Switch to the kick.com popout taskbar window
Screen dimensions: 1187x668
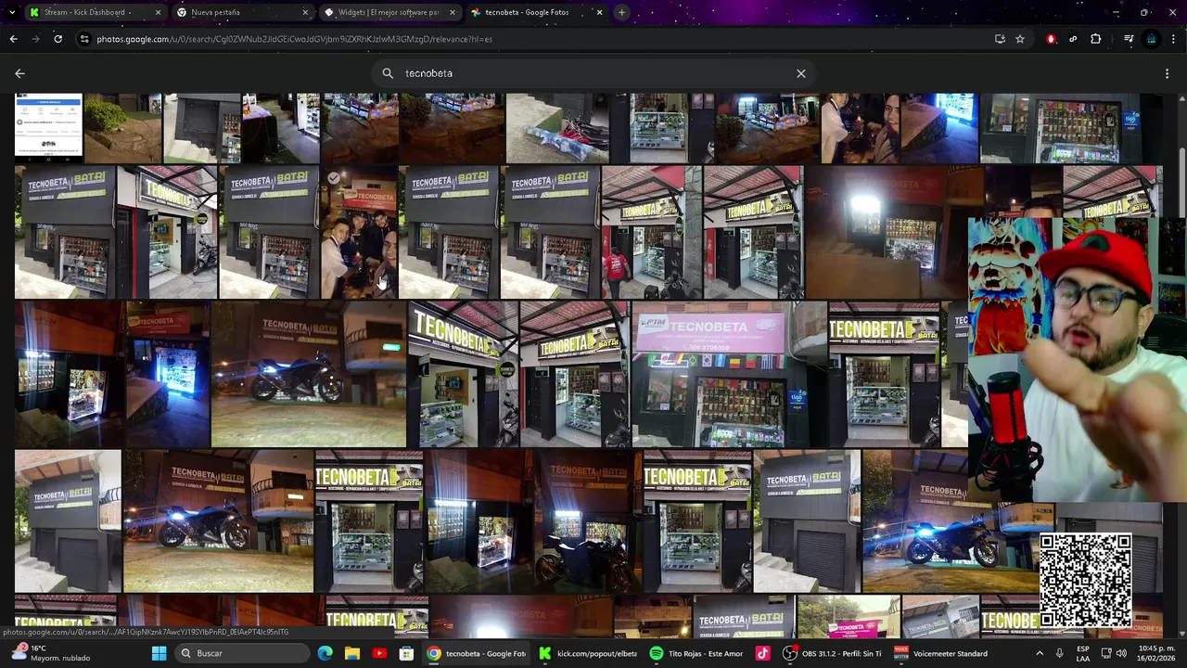588,653
